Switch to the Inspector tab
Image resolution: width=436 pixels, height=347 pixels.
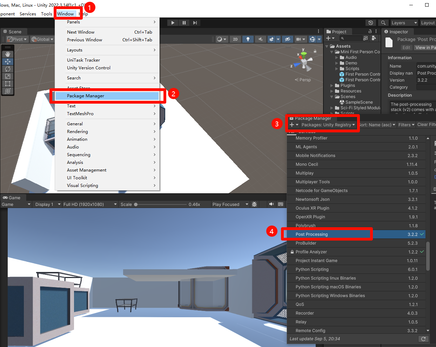point(396,32)
